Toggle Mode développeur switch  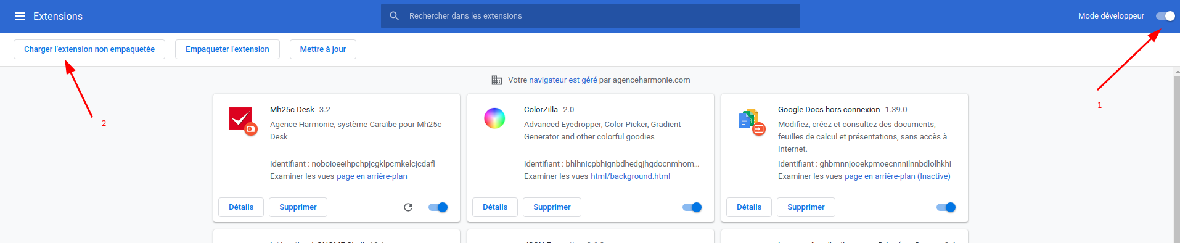click(x=1165, y=16)
